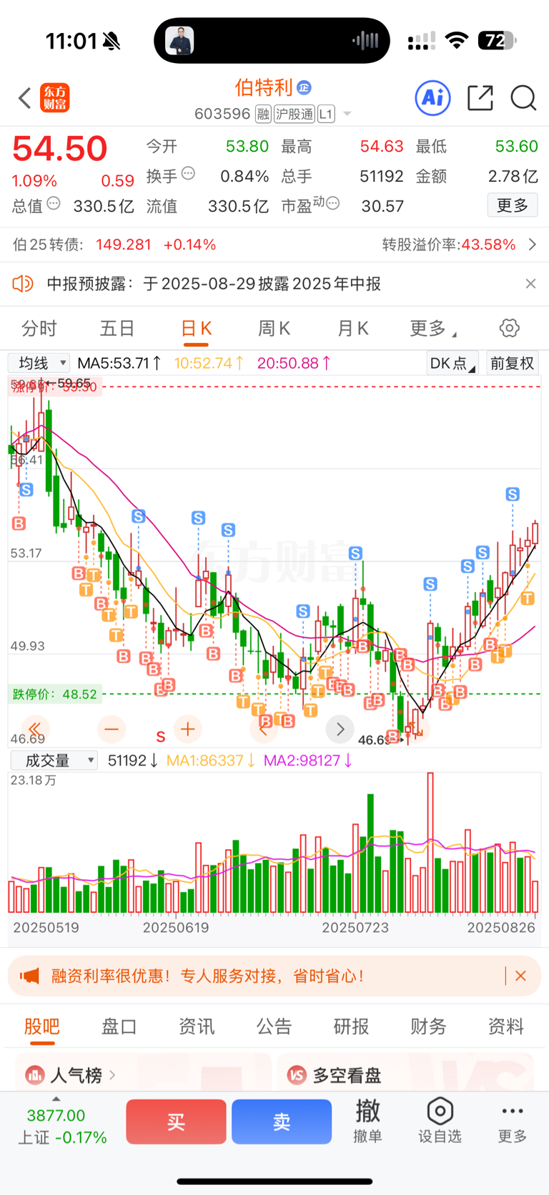Switch to the 盘口 tab

click(x=119, y=1027)
